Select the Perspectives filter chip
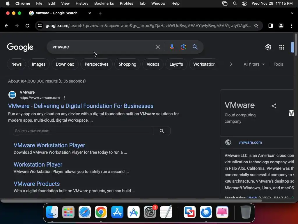 pyautogui.click(x=96, y=64)
